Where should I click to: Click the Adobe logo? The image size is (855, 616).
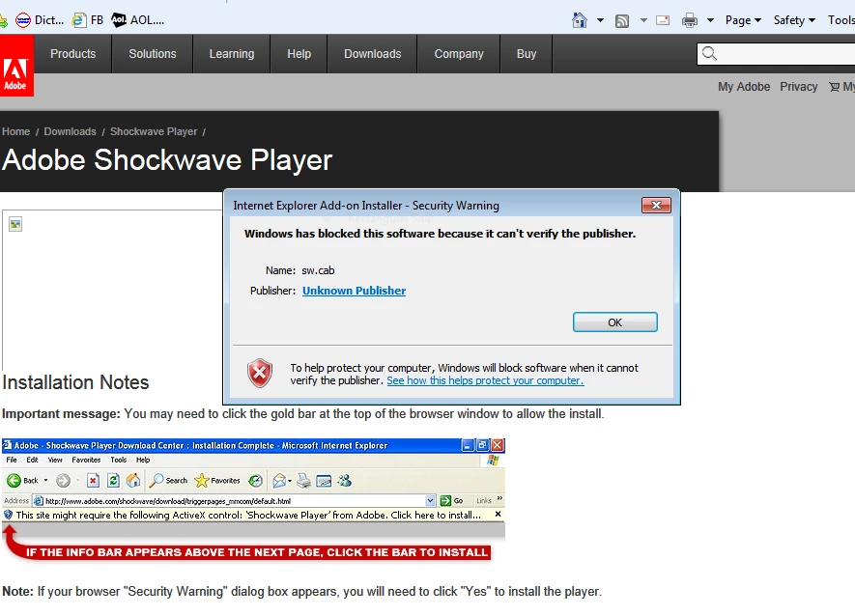[16, 66]
